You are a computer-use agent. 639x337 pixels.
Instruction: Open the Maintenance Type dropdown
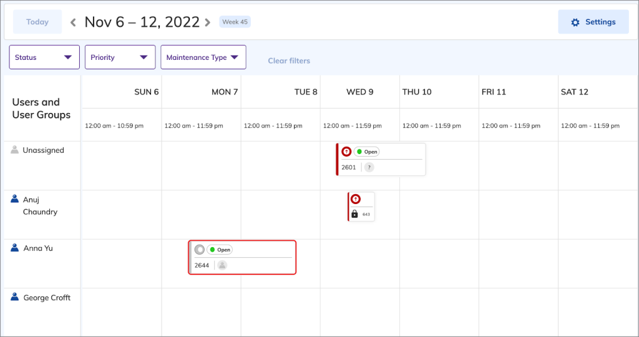pos(203,57)
